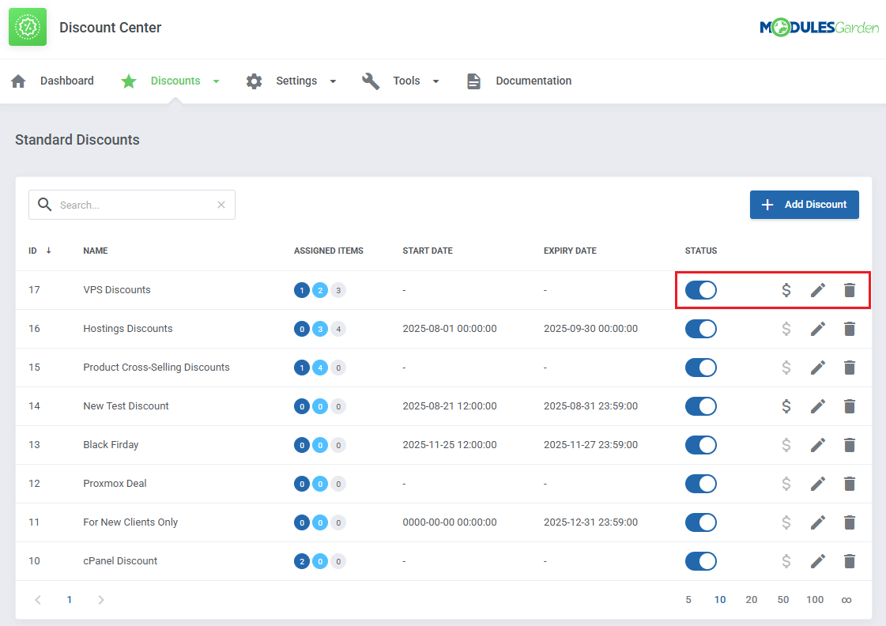Open the Documentation page
Viewport: 886px width, 626px height.
coord(533,81)
